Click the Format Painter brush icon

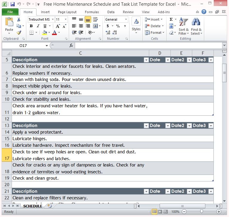tap(19, 33)
